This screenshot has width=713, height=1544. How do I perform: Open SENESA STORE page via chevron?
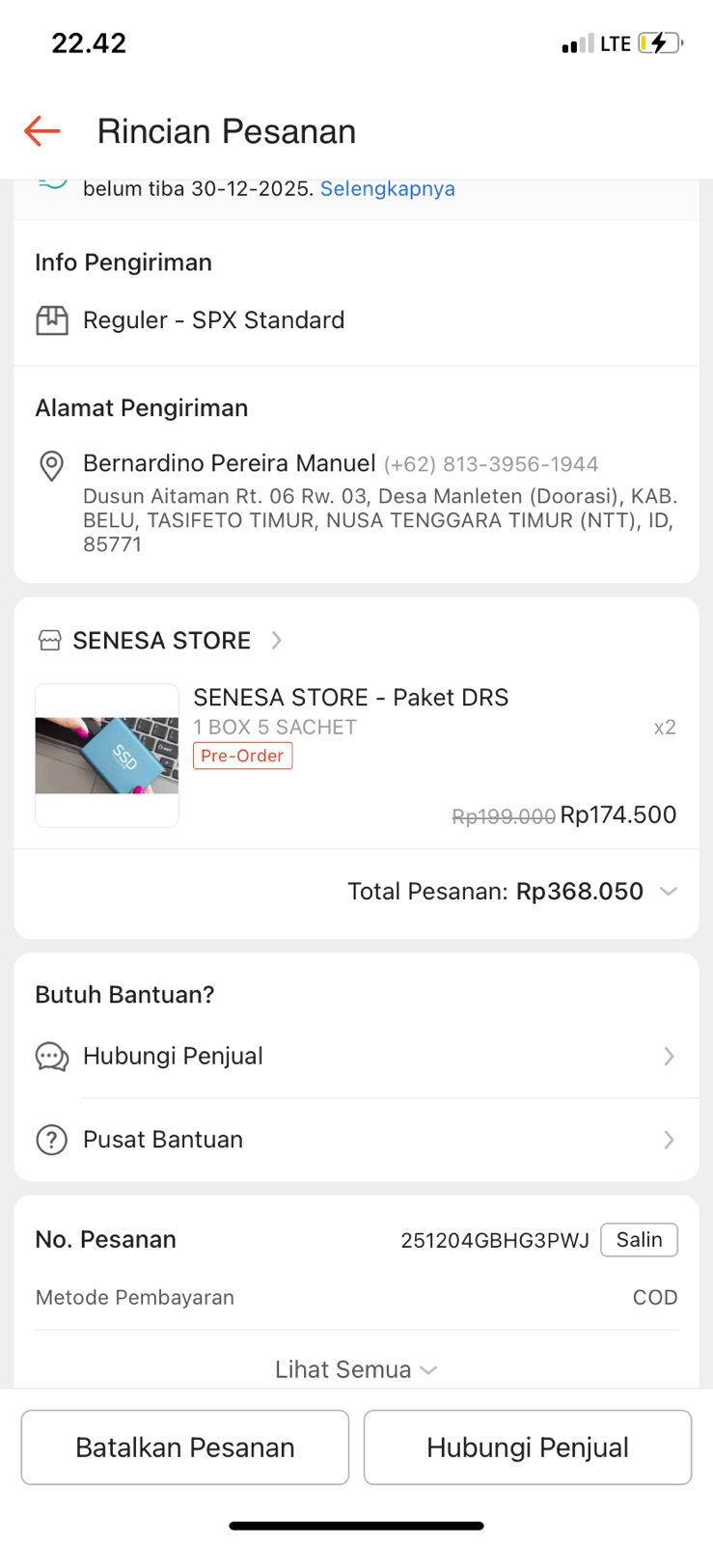277,640
